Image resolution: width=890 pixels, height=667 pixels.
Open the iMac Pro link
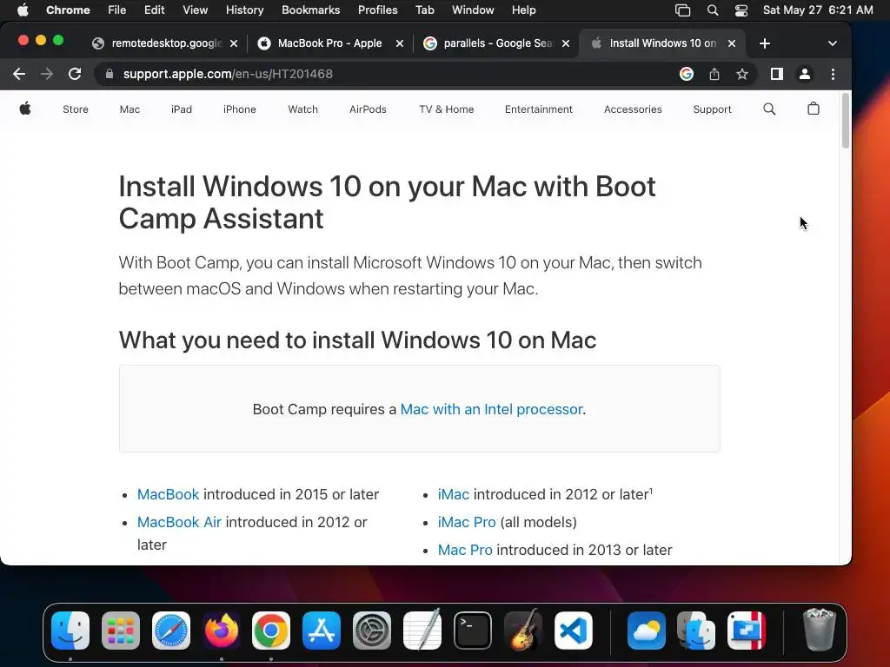pos(467,522)
